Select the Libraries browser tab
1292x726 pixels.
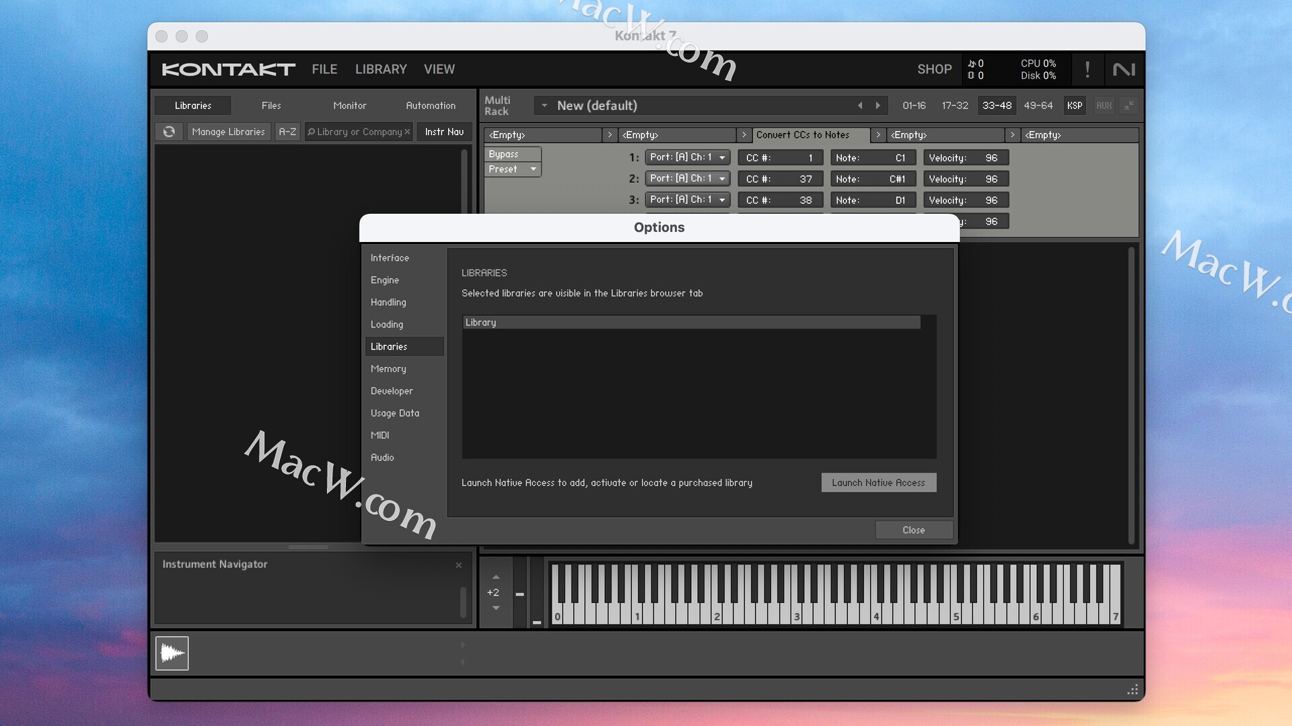(x=193, y=106)
